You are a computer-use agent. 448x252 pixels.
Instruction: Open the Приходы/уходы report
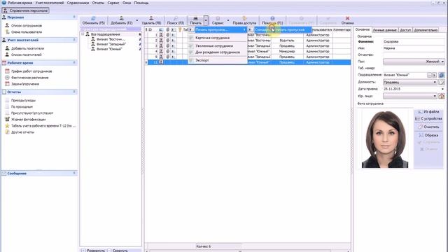(23, 100)
